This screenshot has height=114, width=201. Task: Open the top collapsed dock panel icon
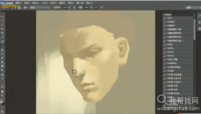click(200, 16)
